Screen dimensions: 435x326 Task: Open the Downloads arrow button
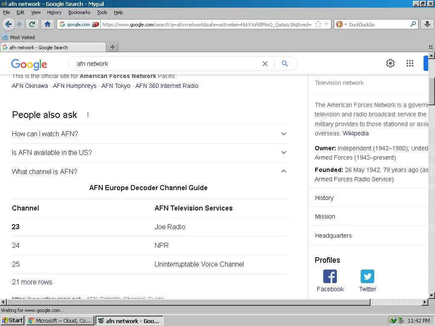pyautogui.click(x=427, y=24)
